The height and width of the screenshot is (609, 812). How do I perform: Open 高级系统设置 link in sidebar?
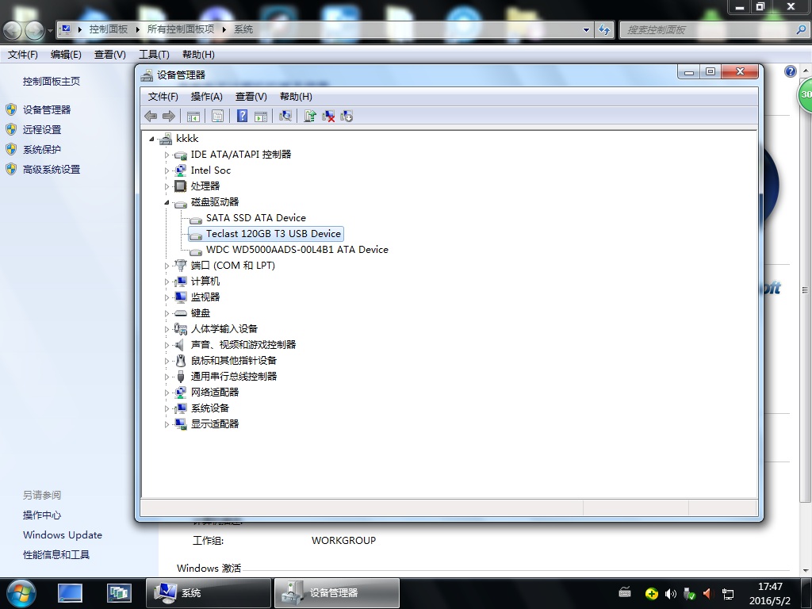coord(52,170)
